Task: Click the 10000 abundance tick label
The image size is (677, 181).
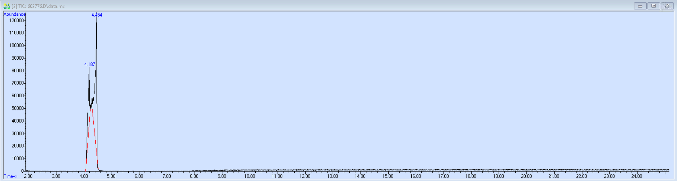Action: click(18, 159)
